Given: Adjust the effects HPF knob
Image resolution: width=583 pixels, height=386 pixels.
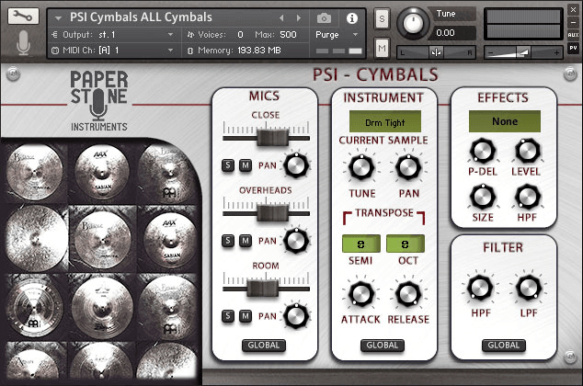Looking at the screenshot, I should [x=527, y=197].
